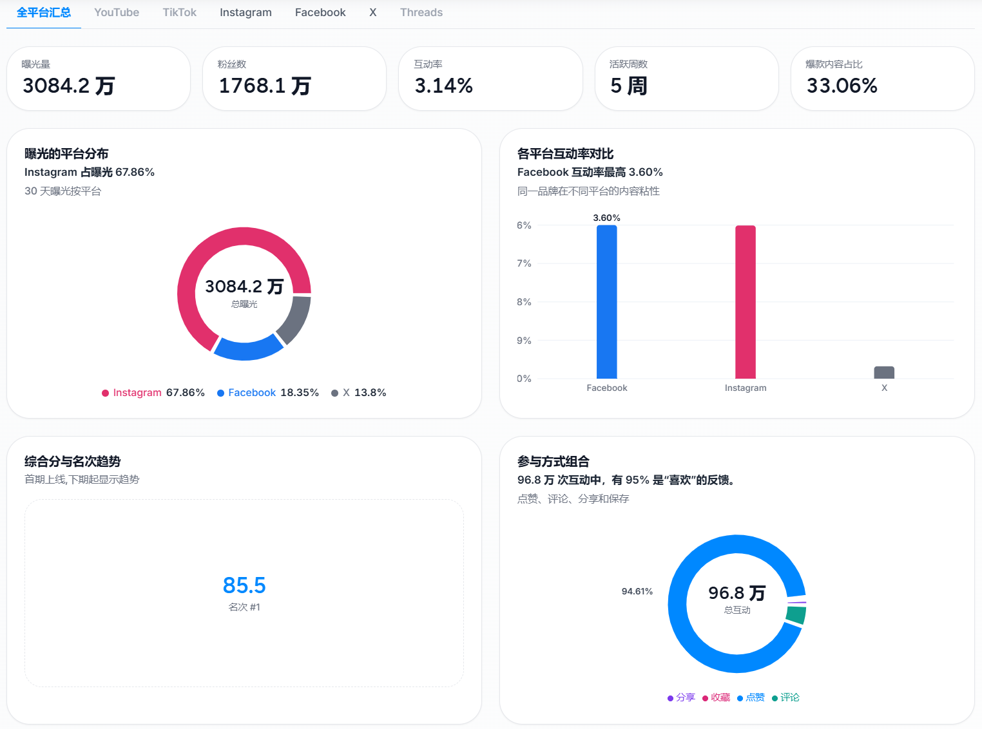This screenshot has height=729, width=982.
Task: Click the 曝光量 3084.2 万 card
Action: 99,79
